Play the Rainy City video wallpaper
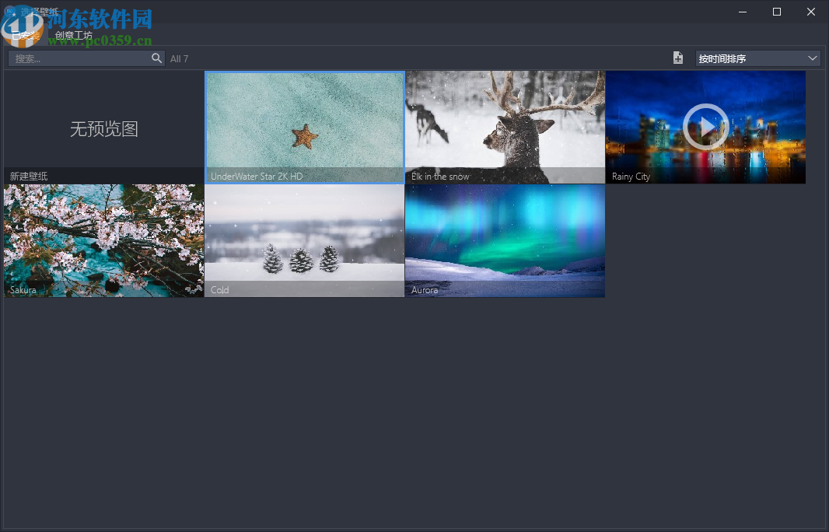The height and width of the screenshot is (532, 829). [x=706, y=127]
